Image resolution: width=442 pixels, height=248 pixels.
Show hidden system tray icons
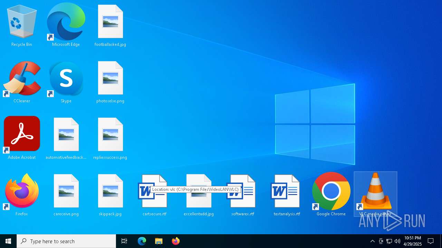[372, 241]
